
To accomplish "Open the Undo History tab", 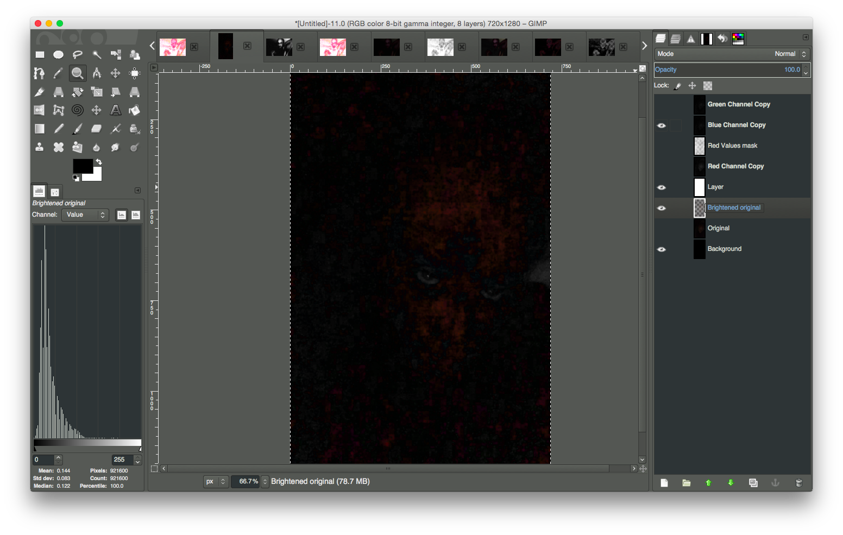I will (x=722, y=39).
